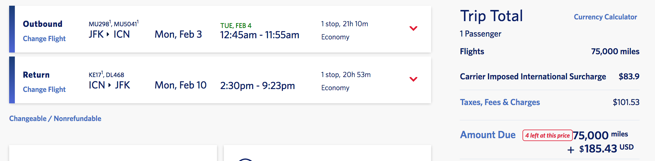View Taxes, Fees & Charges breakdown

(500, 102)
